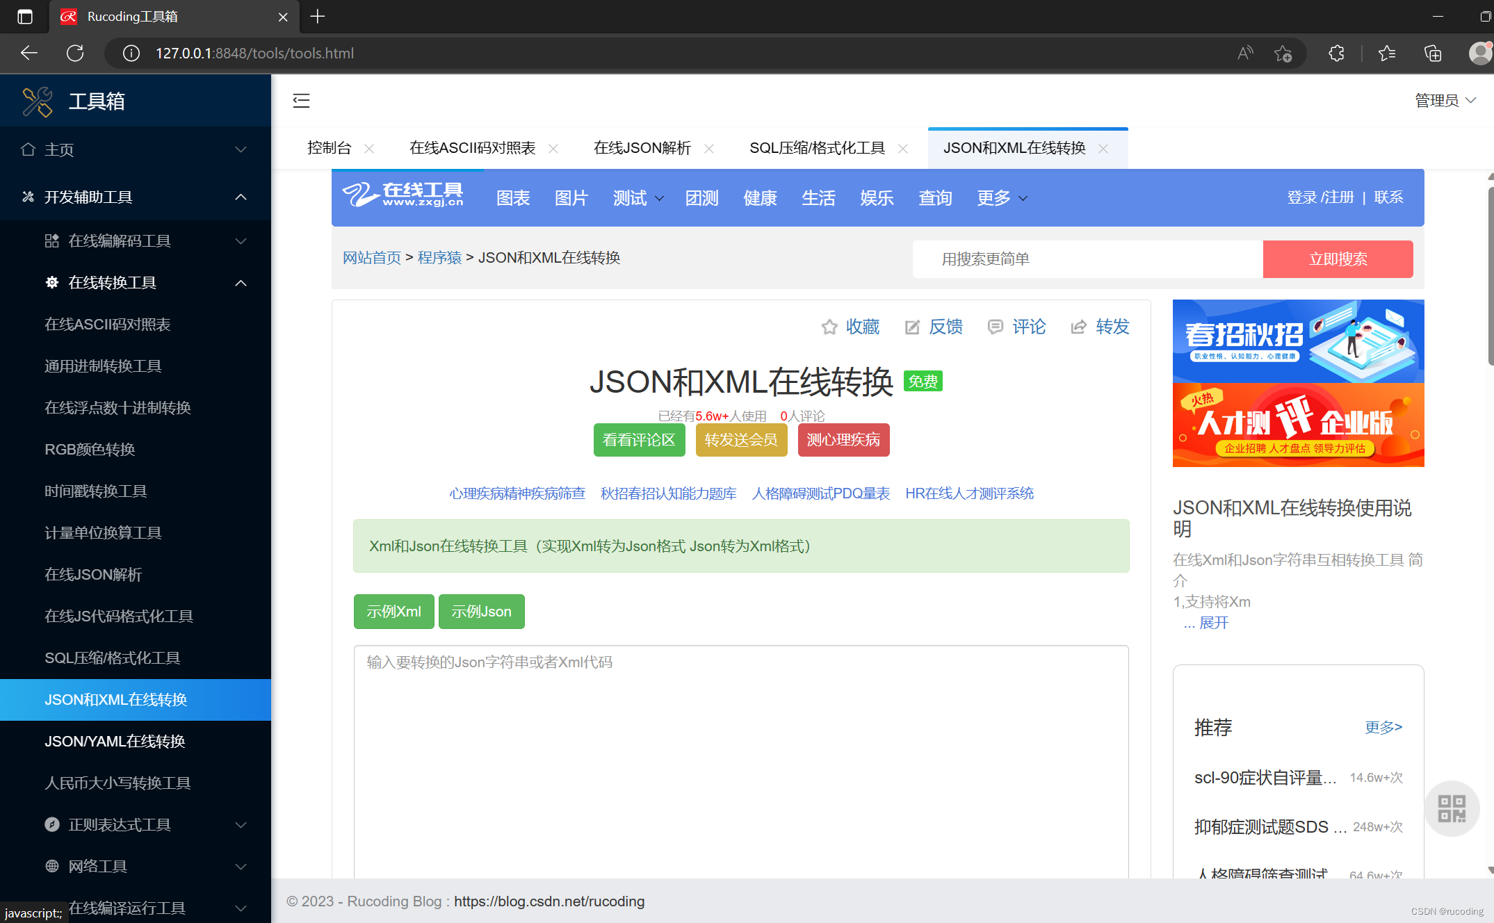This screenshot has width=1494, height=923.
Task: Click the 反馈 edit icon
Action: 911,327
